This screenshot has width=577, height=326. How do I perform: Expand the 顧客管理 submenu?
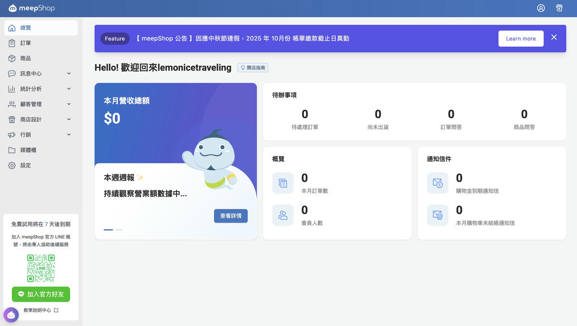[69, 104]
